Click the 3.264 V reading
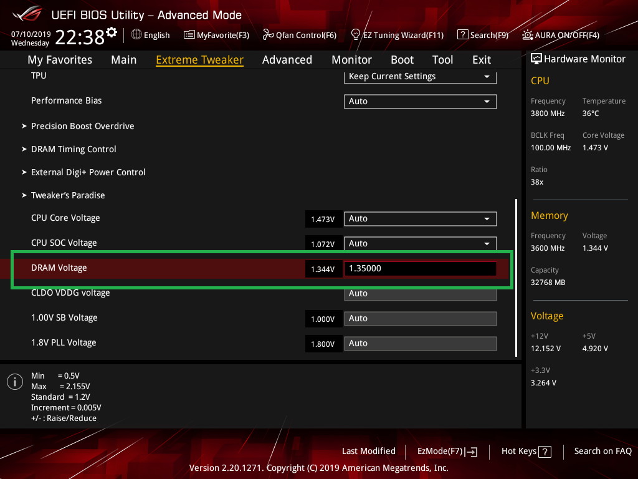The image size is (638, 479). pos(543,383)
